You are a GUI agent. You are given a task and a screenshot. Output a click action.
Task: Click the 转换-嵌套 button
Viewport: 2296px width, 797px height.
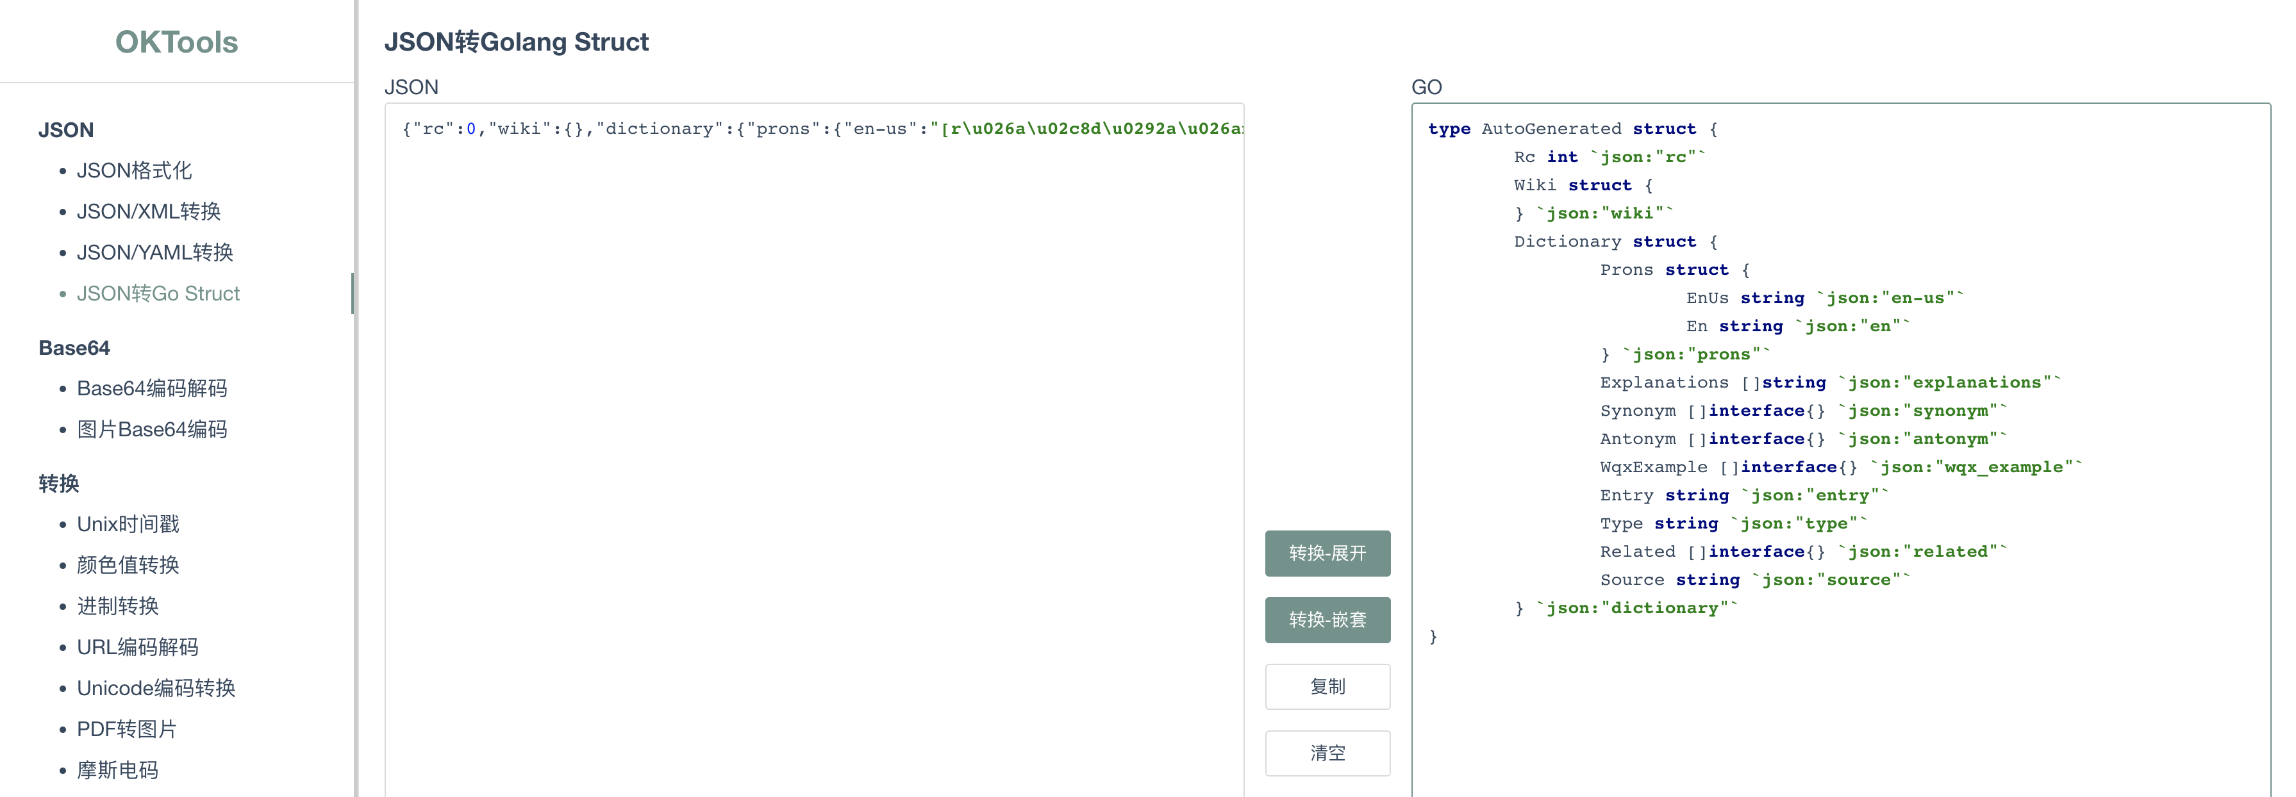pyautogui.click(x=1327, y=620)
